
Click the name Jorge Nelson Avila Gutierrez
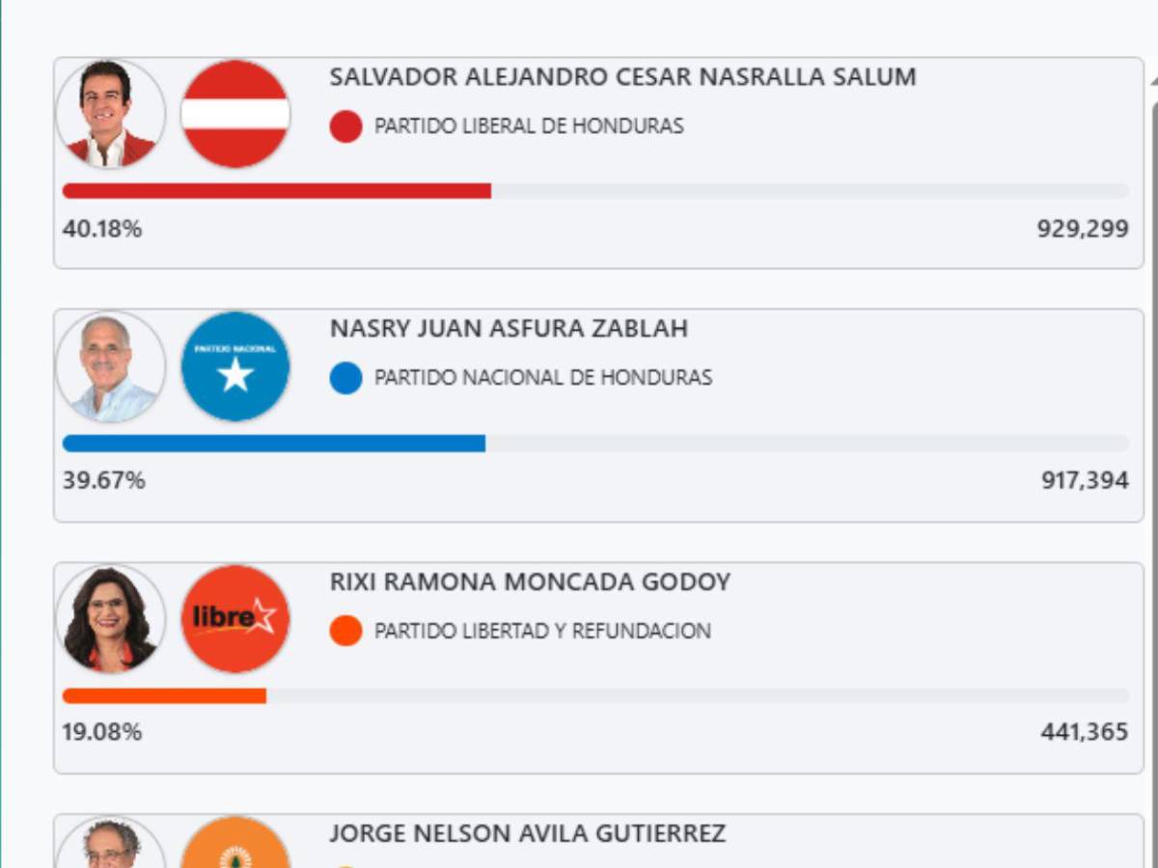tap(527, 833)
